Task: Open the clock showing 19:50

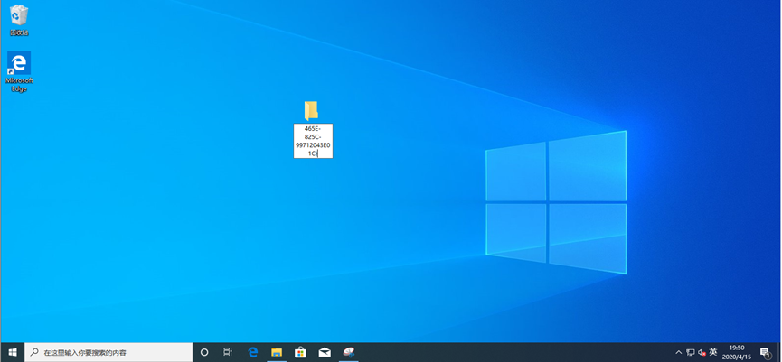Action: 737,352
